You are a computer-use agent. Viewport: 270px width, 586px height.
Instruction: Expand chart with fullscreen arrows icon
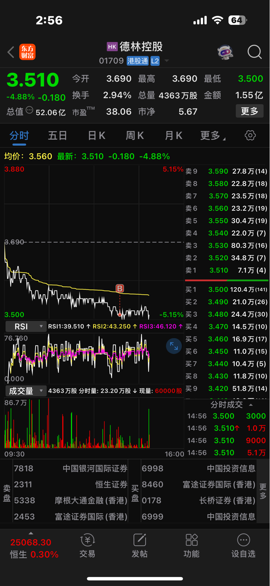[x=174, y=346]
